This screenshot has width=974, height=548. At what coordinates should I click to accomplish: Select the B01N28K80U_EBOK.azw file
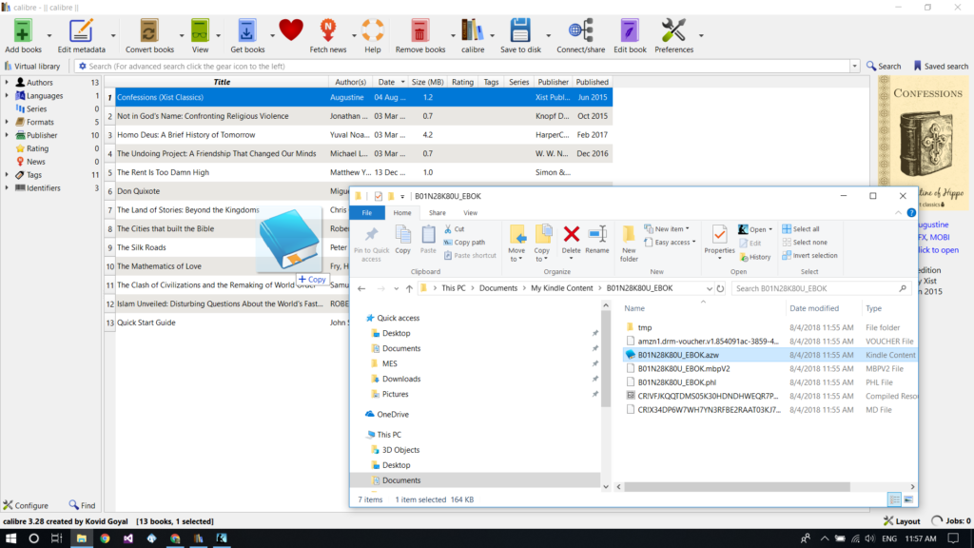pos(678,355)
